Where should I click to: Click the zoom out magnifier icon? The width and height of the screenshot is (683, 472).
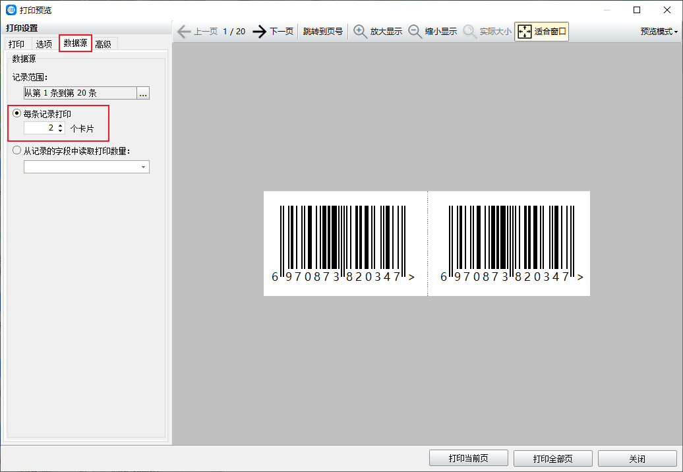(x=415, y=32)
